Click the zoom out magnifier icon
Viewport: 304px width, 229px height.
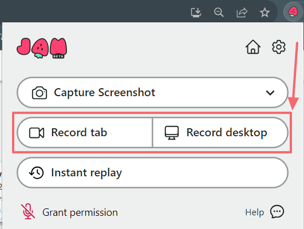click(x=219, y=13)
